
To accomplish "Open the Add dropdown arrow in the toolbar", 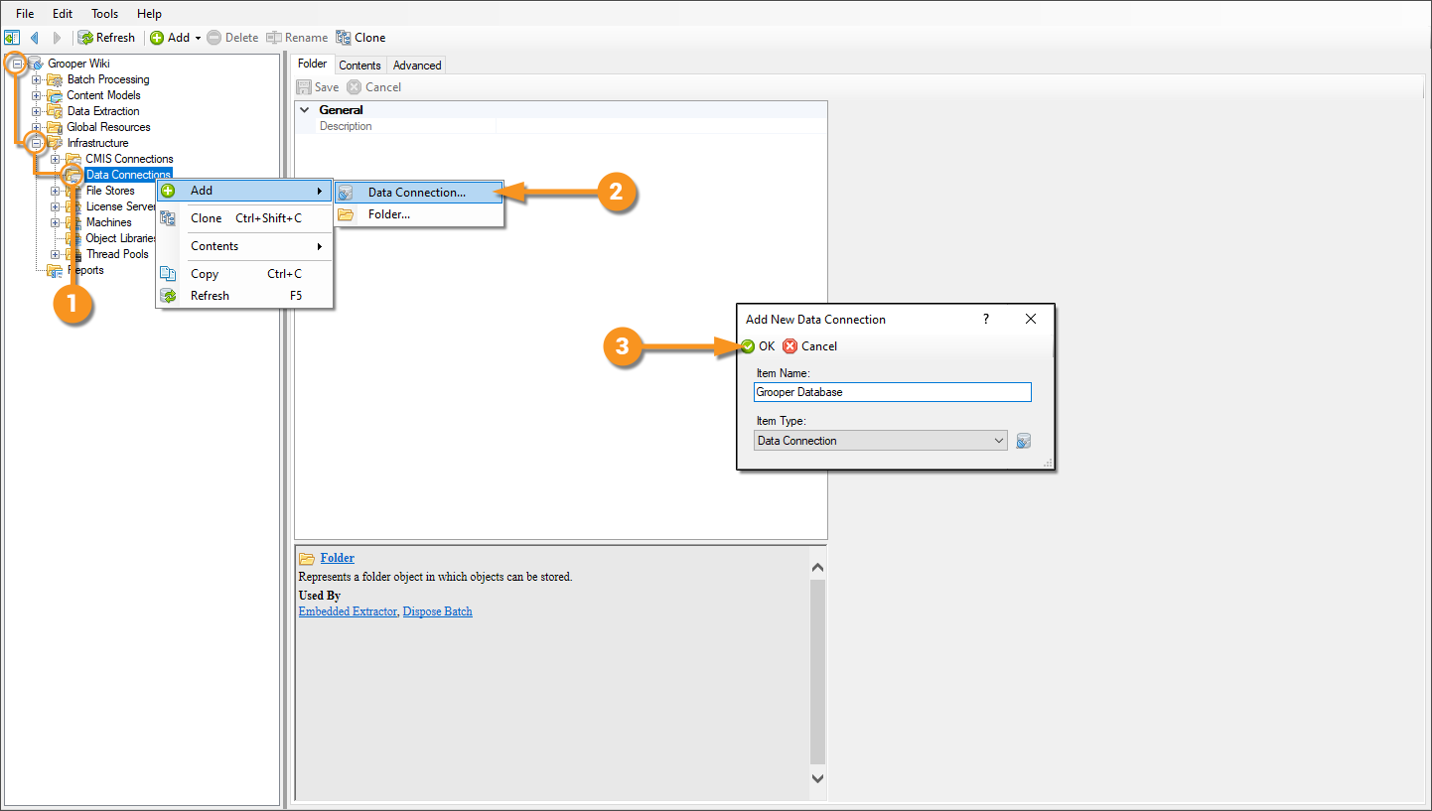I will point(198,38).
